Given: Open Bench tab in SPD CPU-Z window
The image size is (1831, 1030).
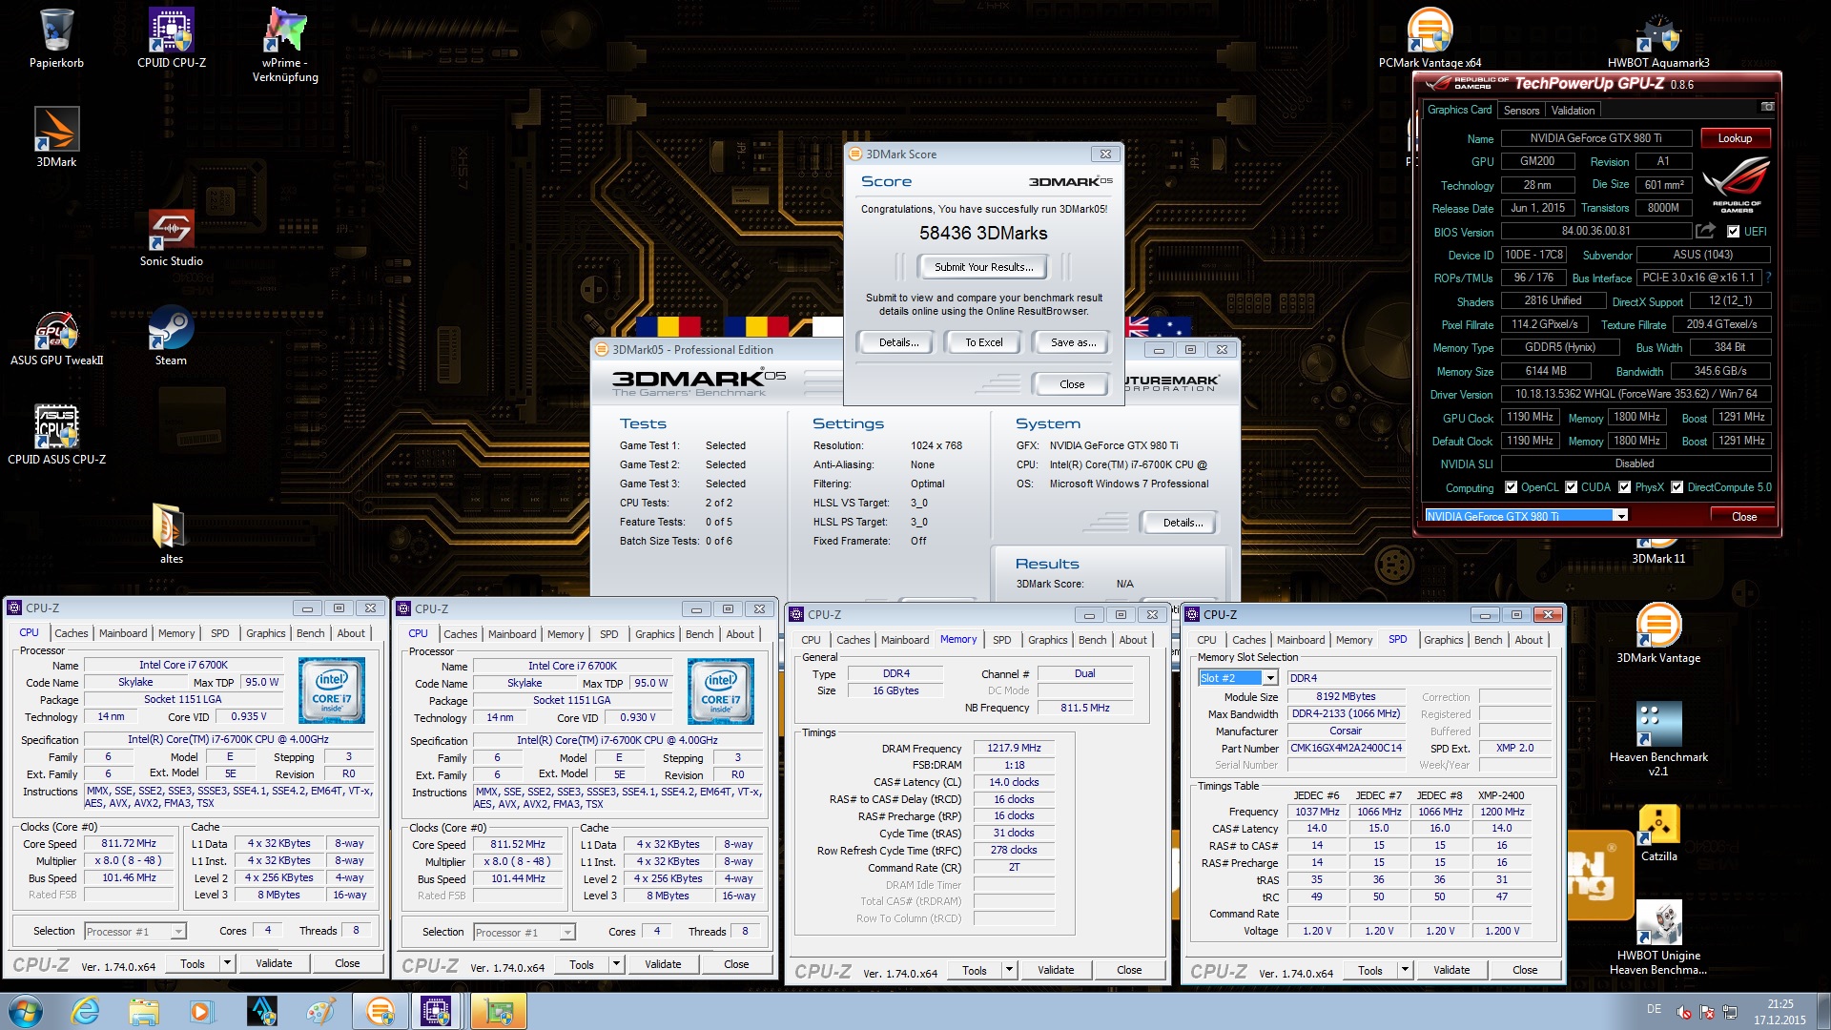Looking at the screenshot, I should pos(1488,640).
